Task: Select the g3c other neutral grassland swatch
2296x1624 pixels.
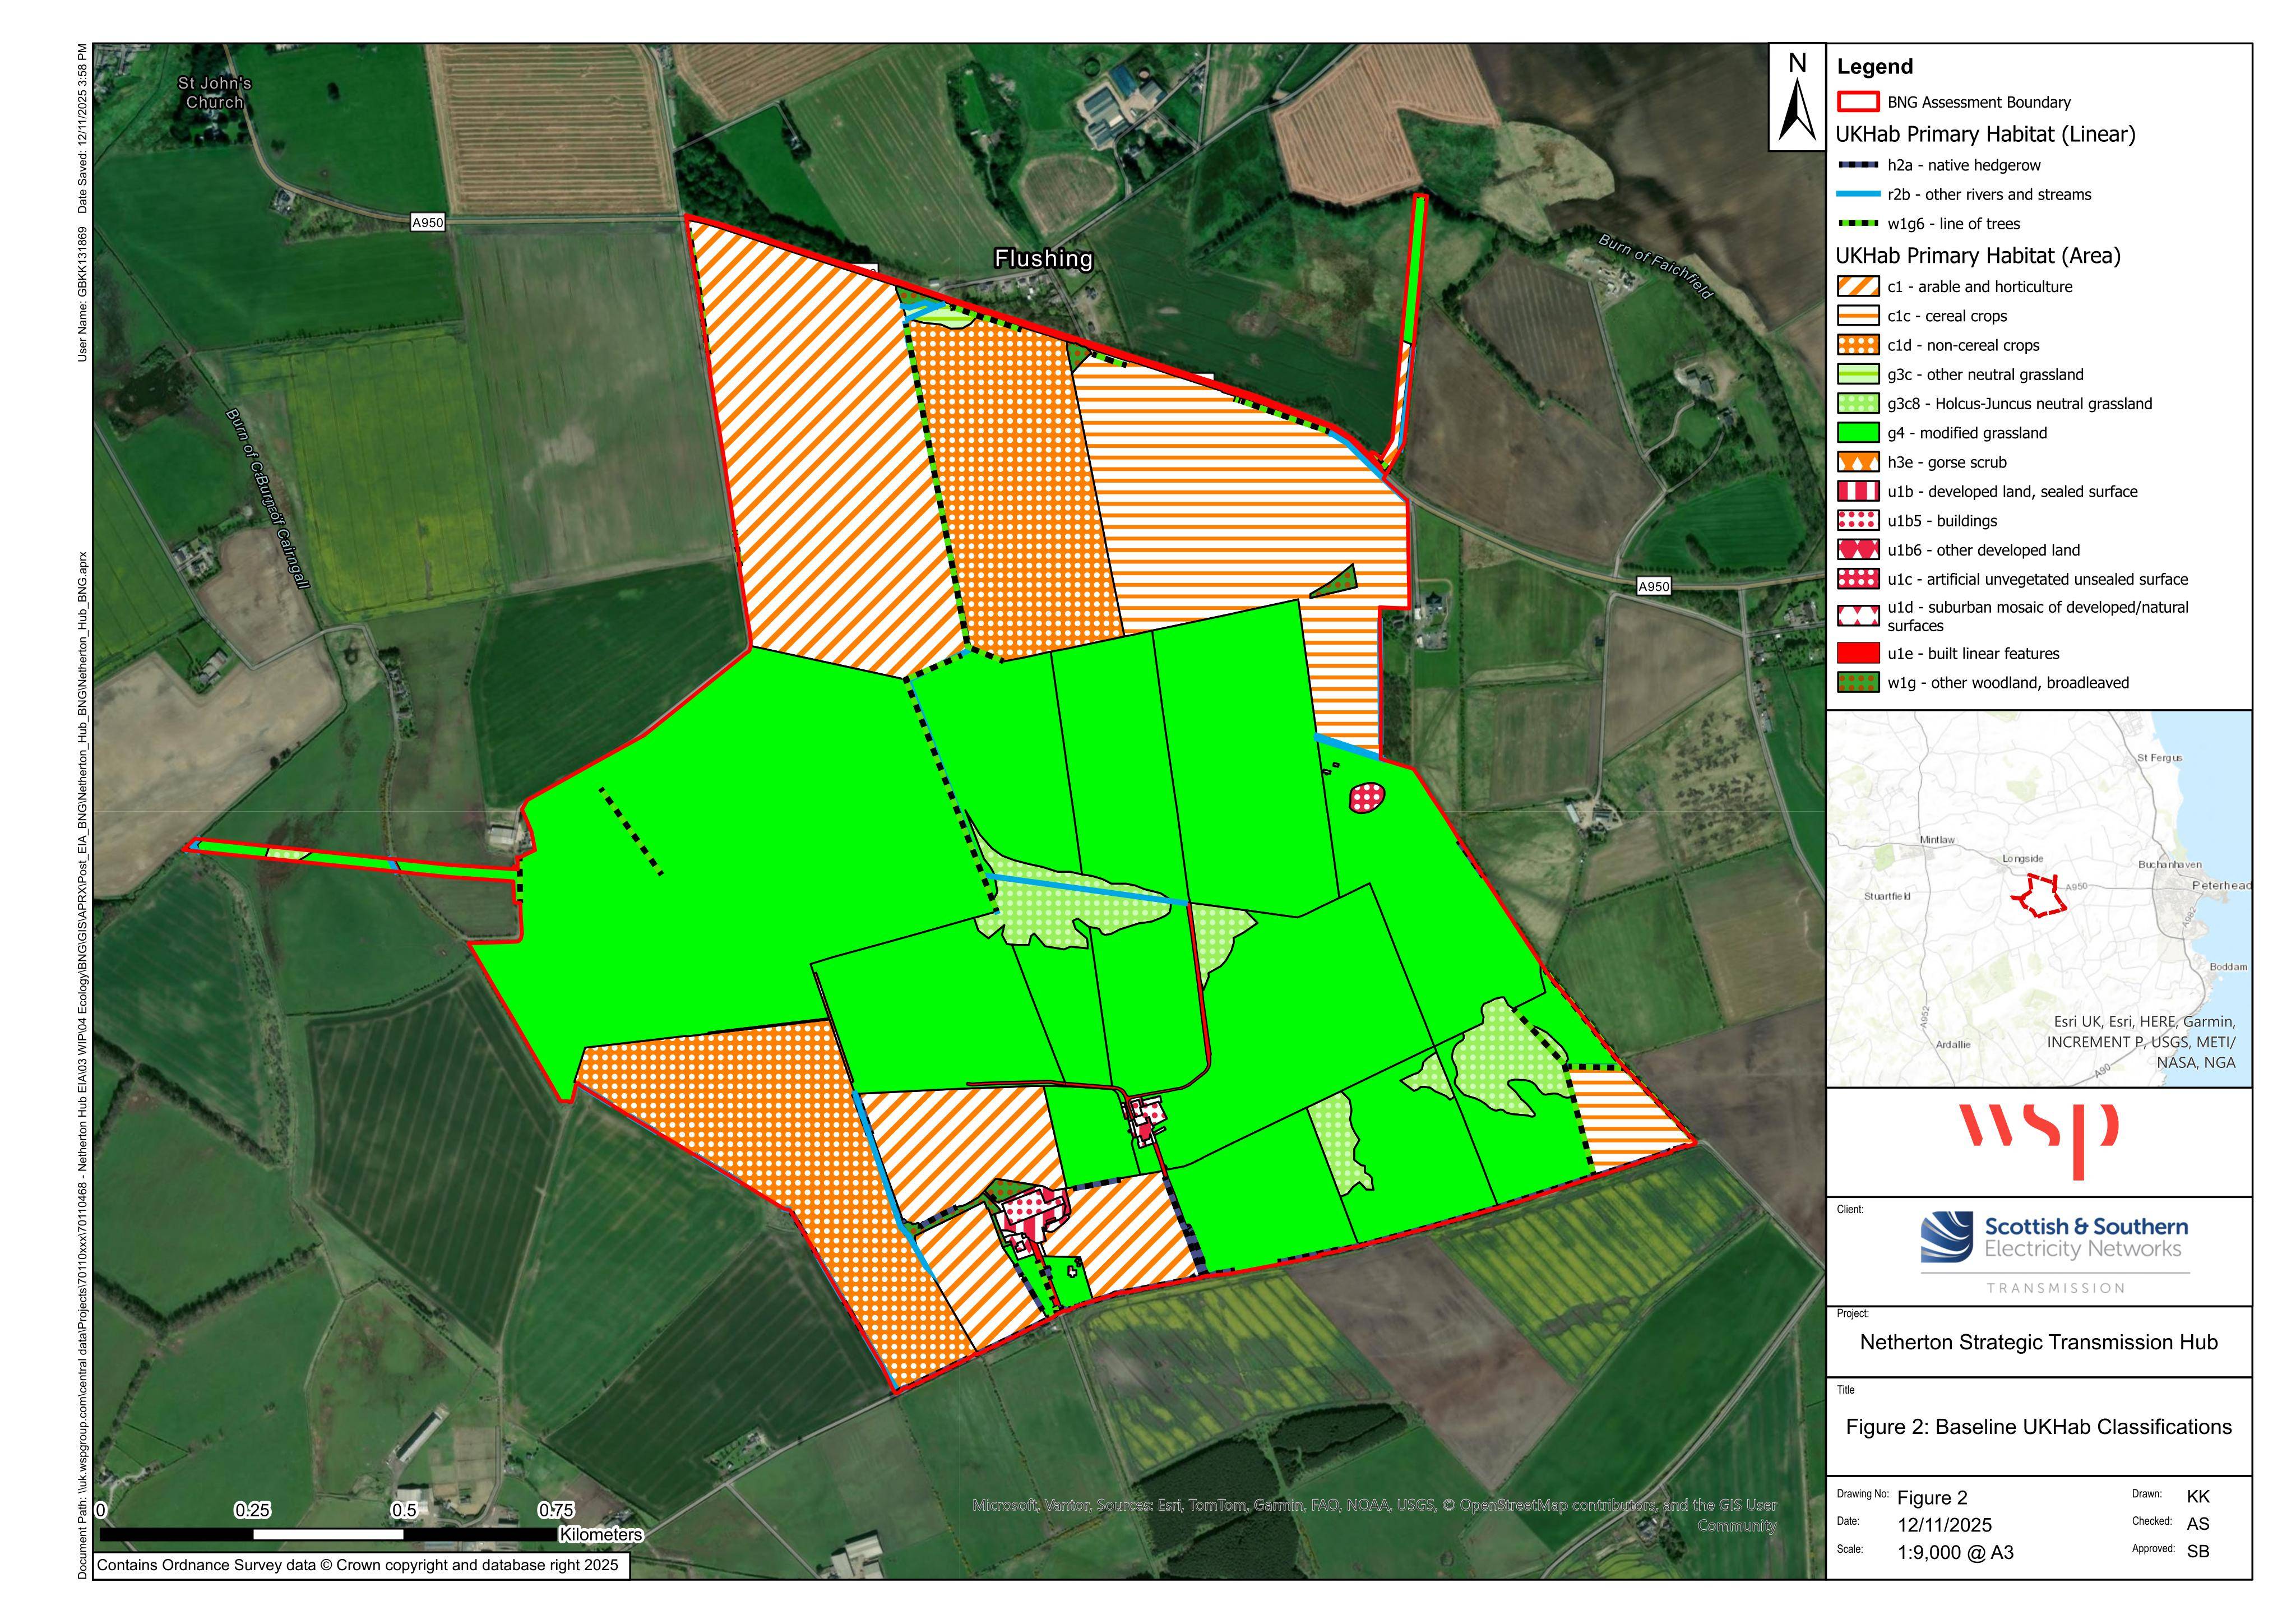Action: coord(1858,374)
